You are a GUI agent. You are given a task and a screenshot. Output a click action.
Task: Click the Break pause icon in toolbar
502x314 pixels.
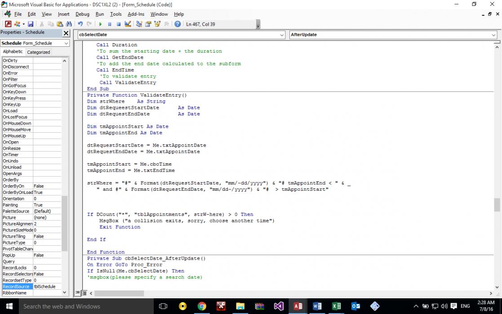109,24
